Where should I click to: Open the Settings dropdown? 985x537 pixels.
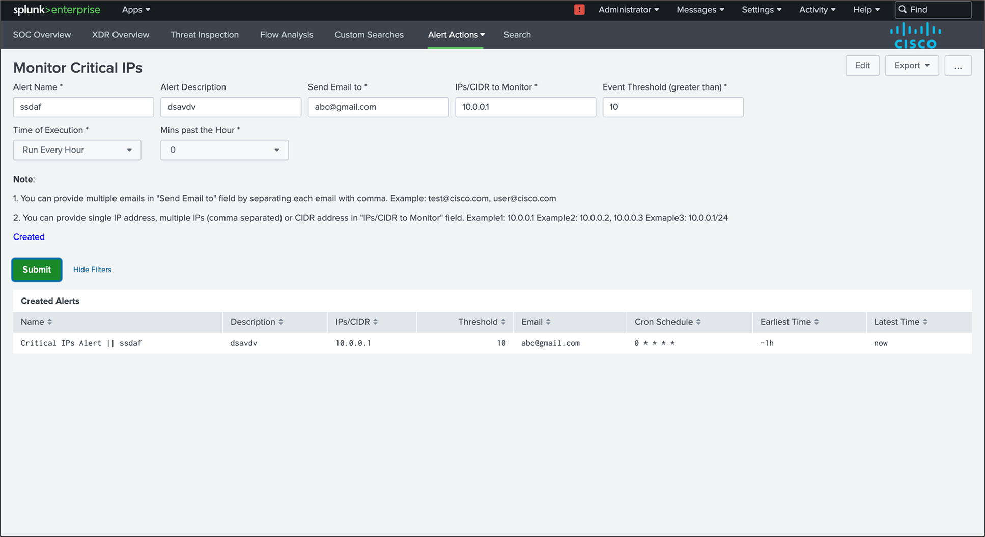pos(762,10)
